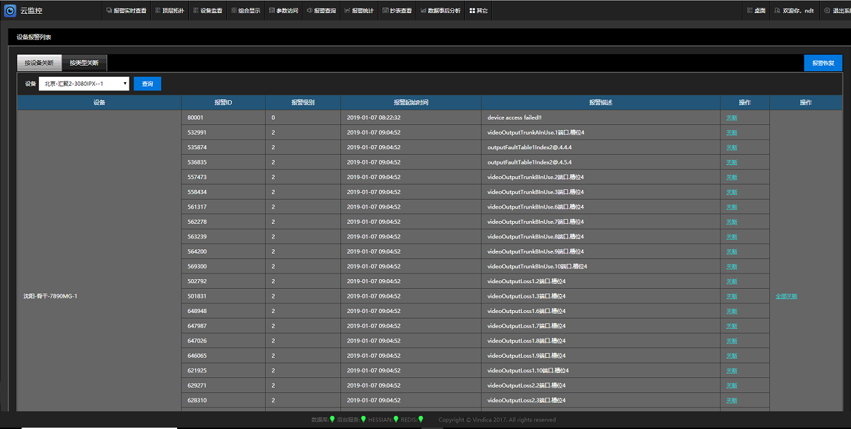The image size is (851, 429).
Task: Click the 报警恢复 button
Action: (823, 63)
